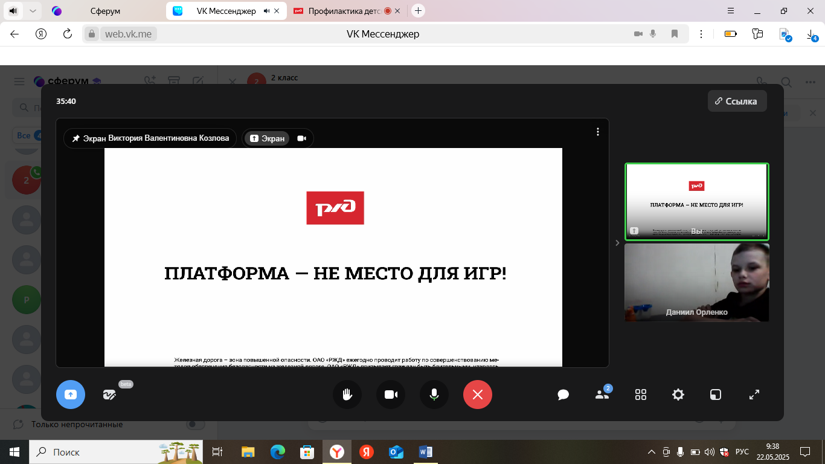Open the beta effects tool
This screenshot has height=464, width=825.
(x=109, y=395)
